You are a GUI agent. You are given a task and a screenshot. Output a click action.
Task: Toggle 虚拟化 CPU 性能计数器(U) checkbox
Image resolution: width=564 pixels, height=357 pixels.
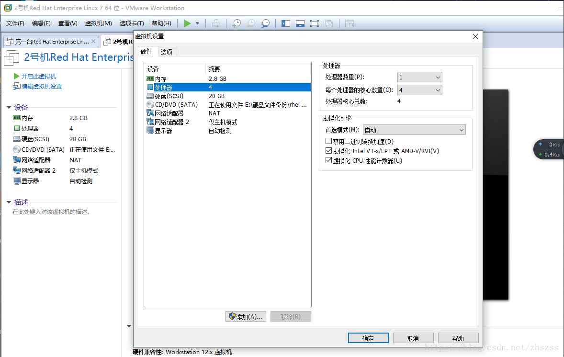(328, 160)
